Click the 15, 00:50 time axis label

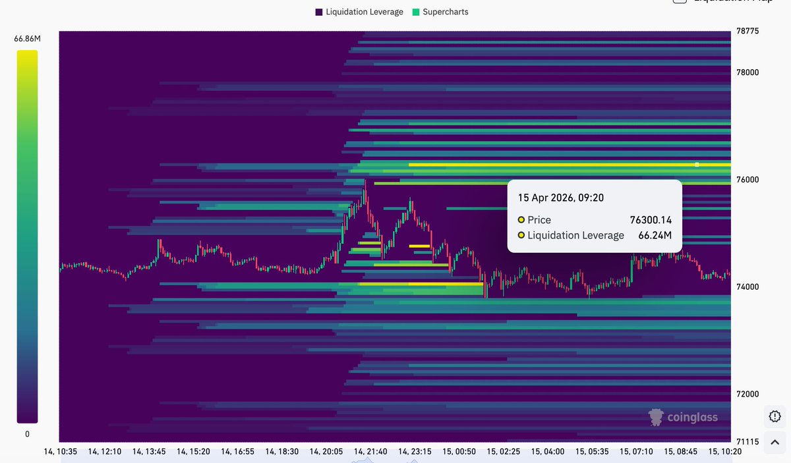tap(459, 452)
